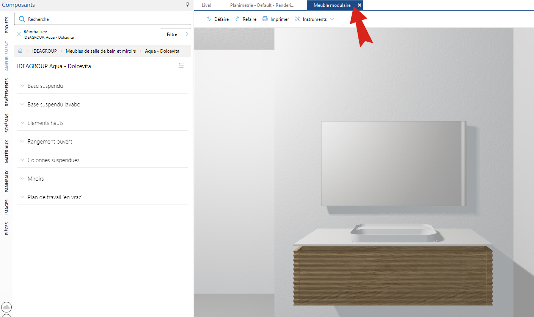The height and width of the screenshot is (317, 534).
Task: Expand the Base suspendu category
Action: 102,86
